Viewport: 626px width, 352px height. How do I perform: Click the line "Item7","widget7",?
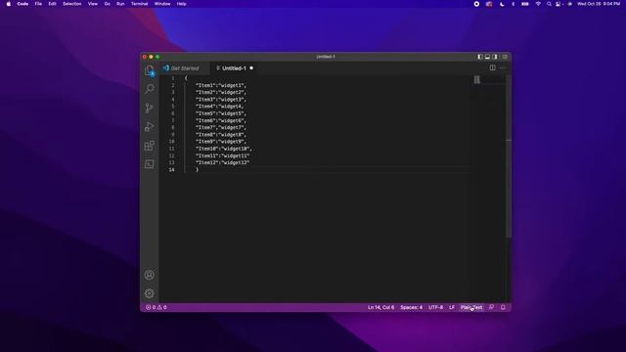(221, 128)
